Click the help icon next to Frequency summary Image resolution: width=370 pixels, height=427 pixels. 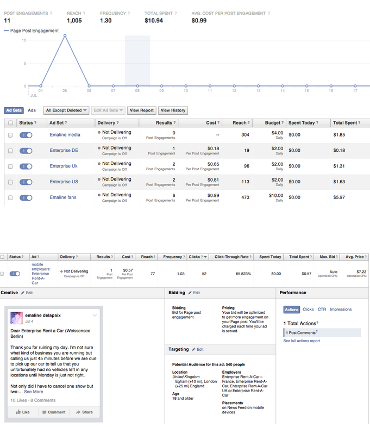129,13
